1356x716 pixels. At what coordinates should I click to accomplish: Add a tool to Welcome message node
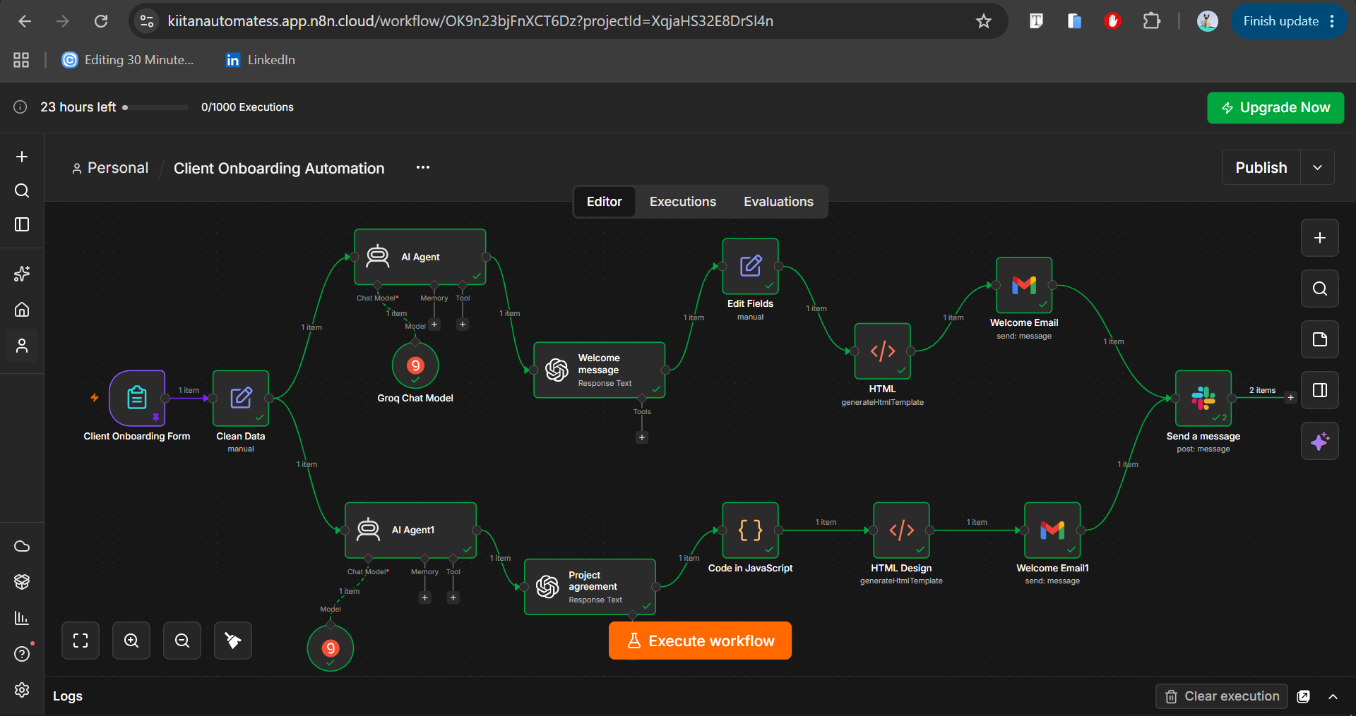642,437
